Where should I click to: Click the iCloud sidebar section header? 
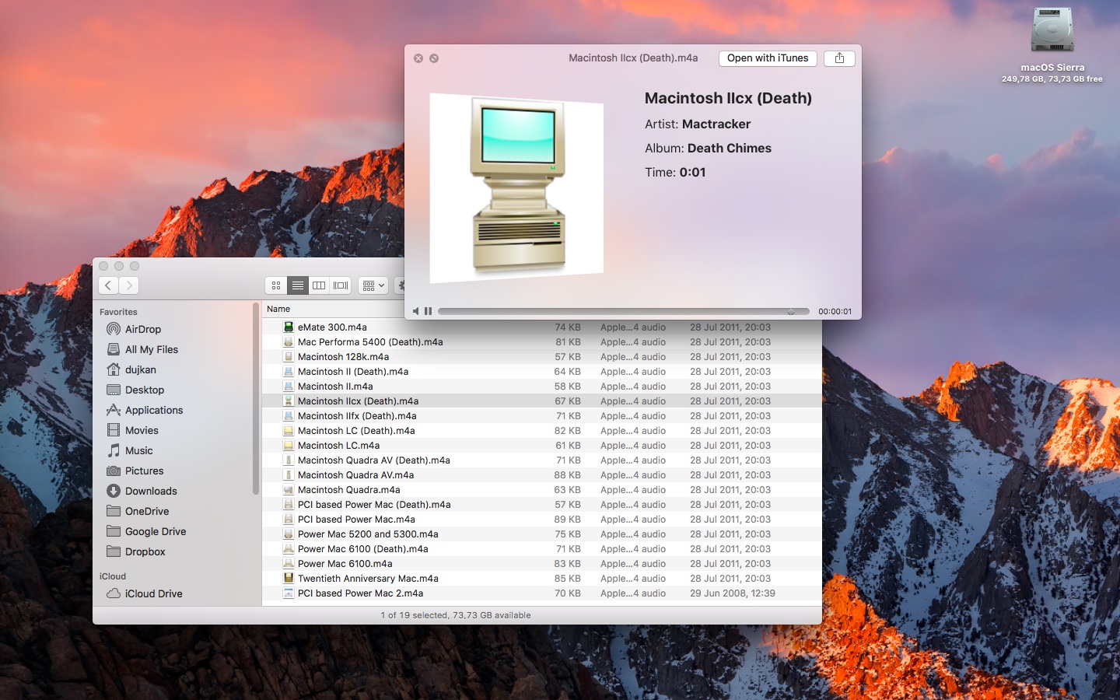pyautogui.click(x=113, y=576)
